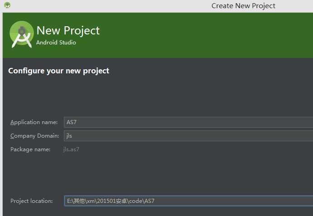
Task: Focus the Application name field containing AS7
Action: tap(188, 122)
